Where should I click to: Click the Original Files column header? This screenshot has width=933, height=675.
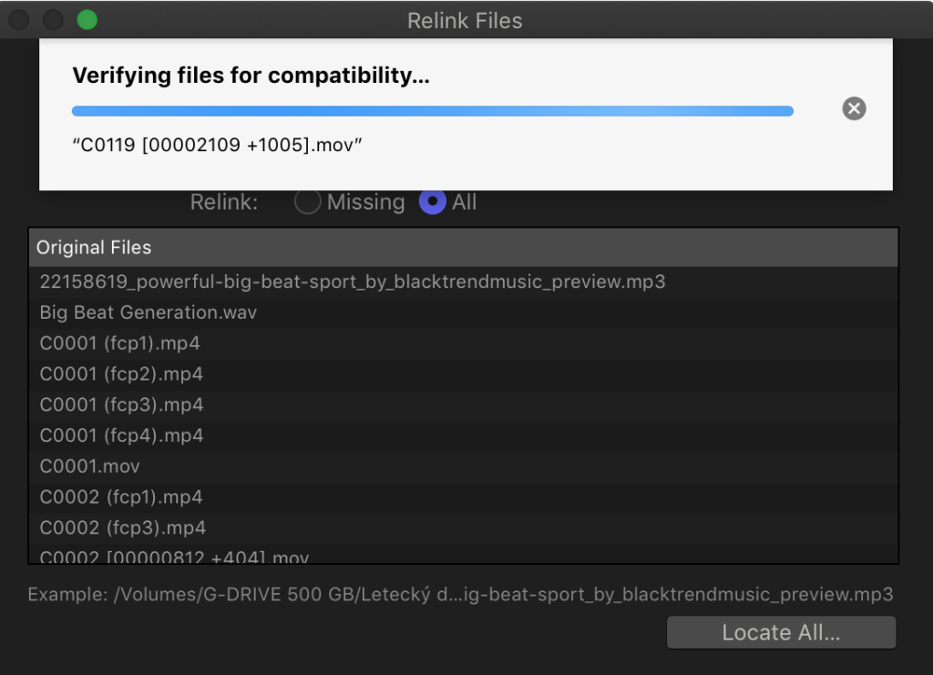click(x=463, y=248)
